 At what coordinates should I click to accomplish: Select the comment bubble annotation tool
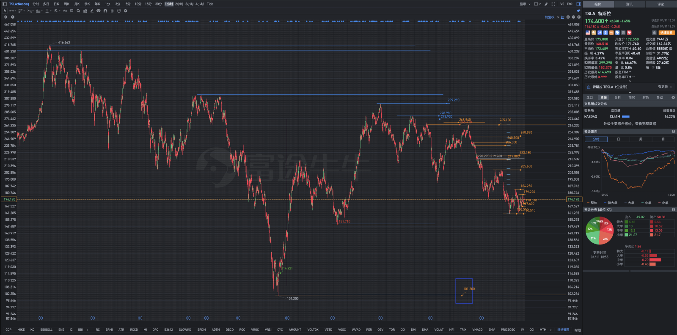72,11
